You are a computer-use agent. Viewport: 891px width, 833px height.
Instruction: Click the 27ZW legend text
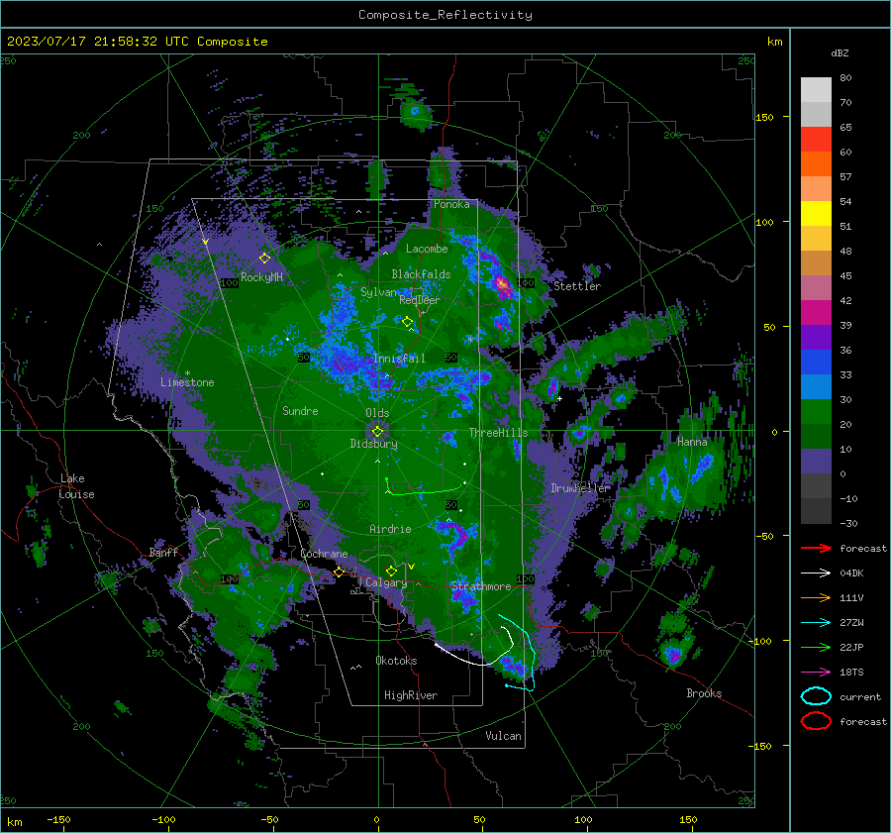[x=851, y=623]
